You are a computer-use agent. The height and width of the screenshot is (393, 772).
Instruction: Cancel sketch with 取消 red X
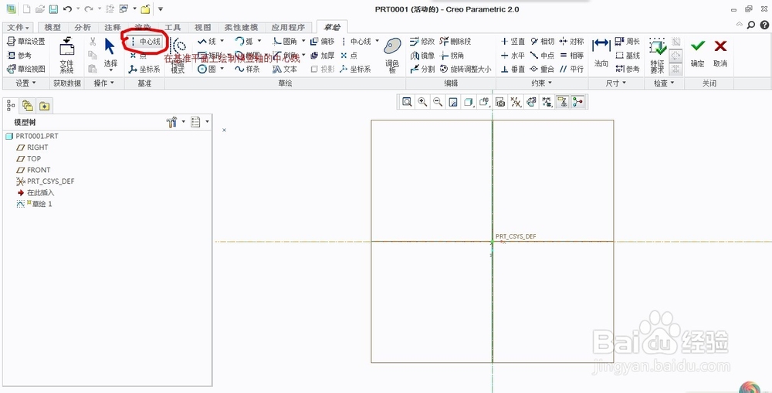click(x=720, y=53)
